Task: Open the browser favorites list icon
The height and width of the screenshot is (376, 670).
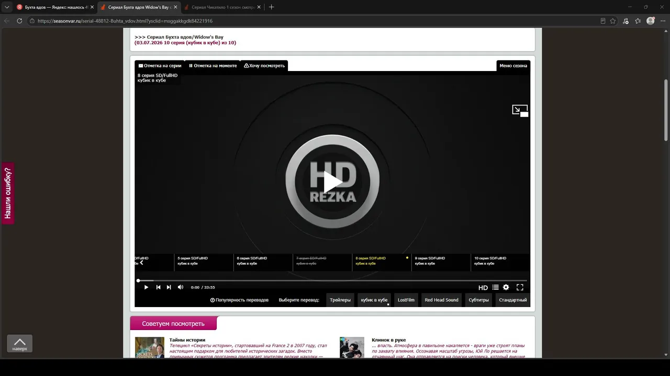Action: tap(638, 21)
